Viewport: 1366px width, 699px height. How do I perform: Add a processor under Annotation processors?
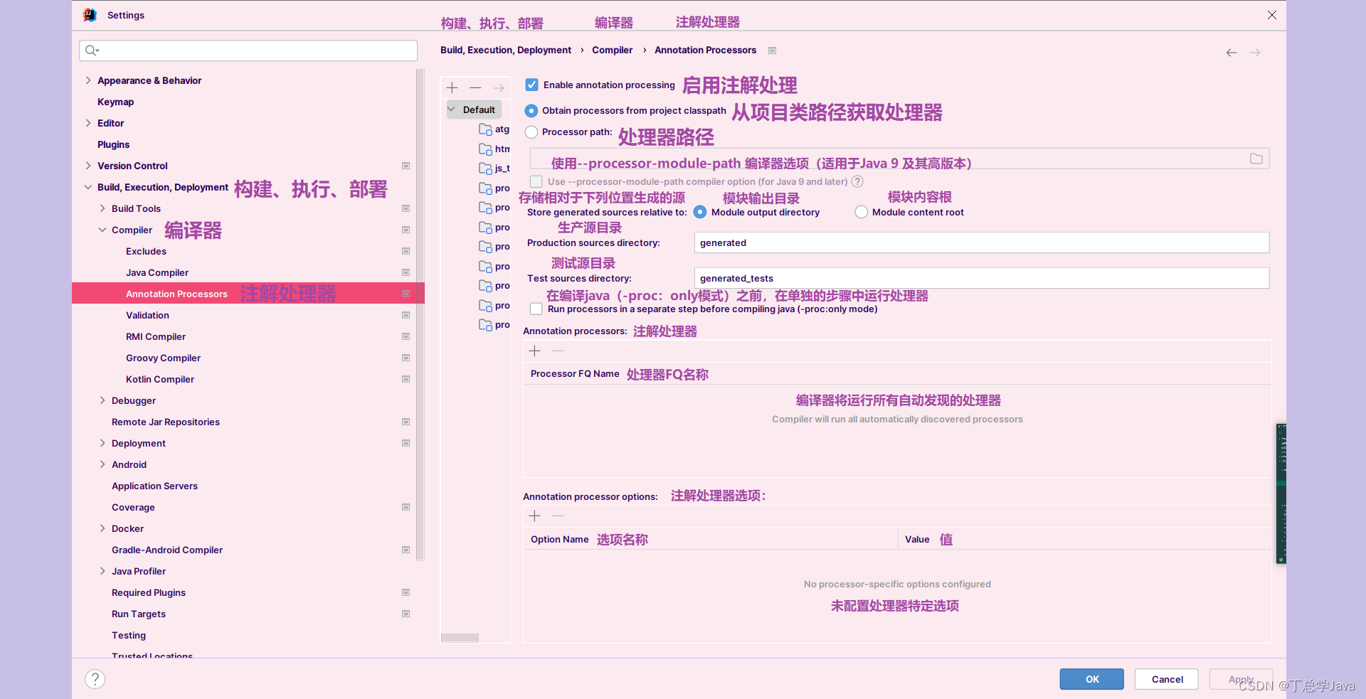coord(534,351)
